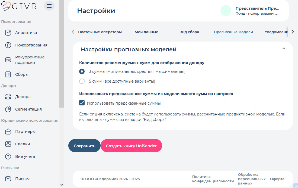Click the hamburger menu next to GIVR logo
The height and width of the screenshot is (188, 298).
[49, 6]
